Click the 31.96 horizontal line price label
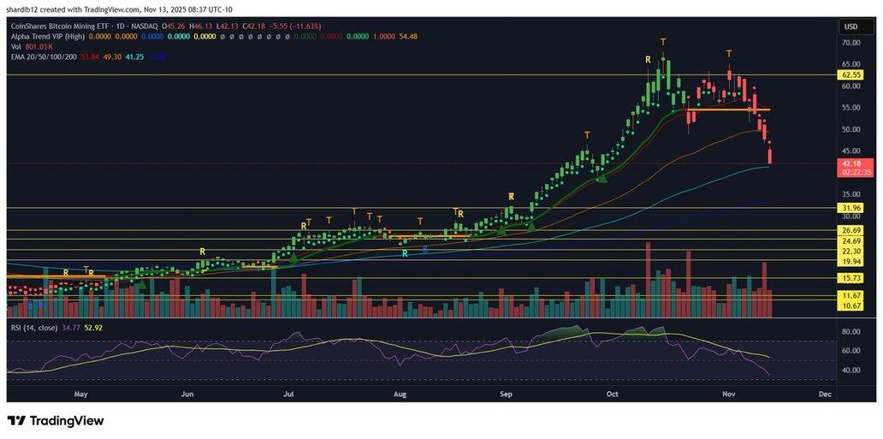Screen dimensions: 883x439 [x=850, y=208]
